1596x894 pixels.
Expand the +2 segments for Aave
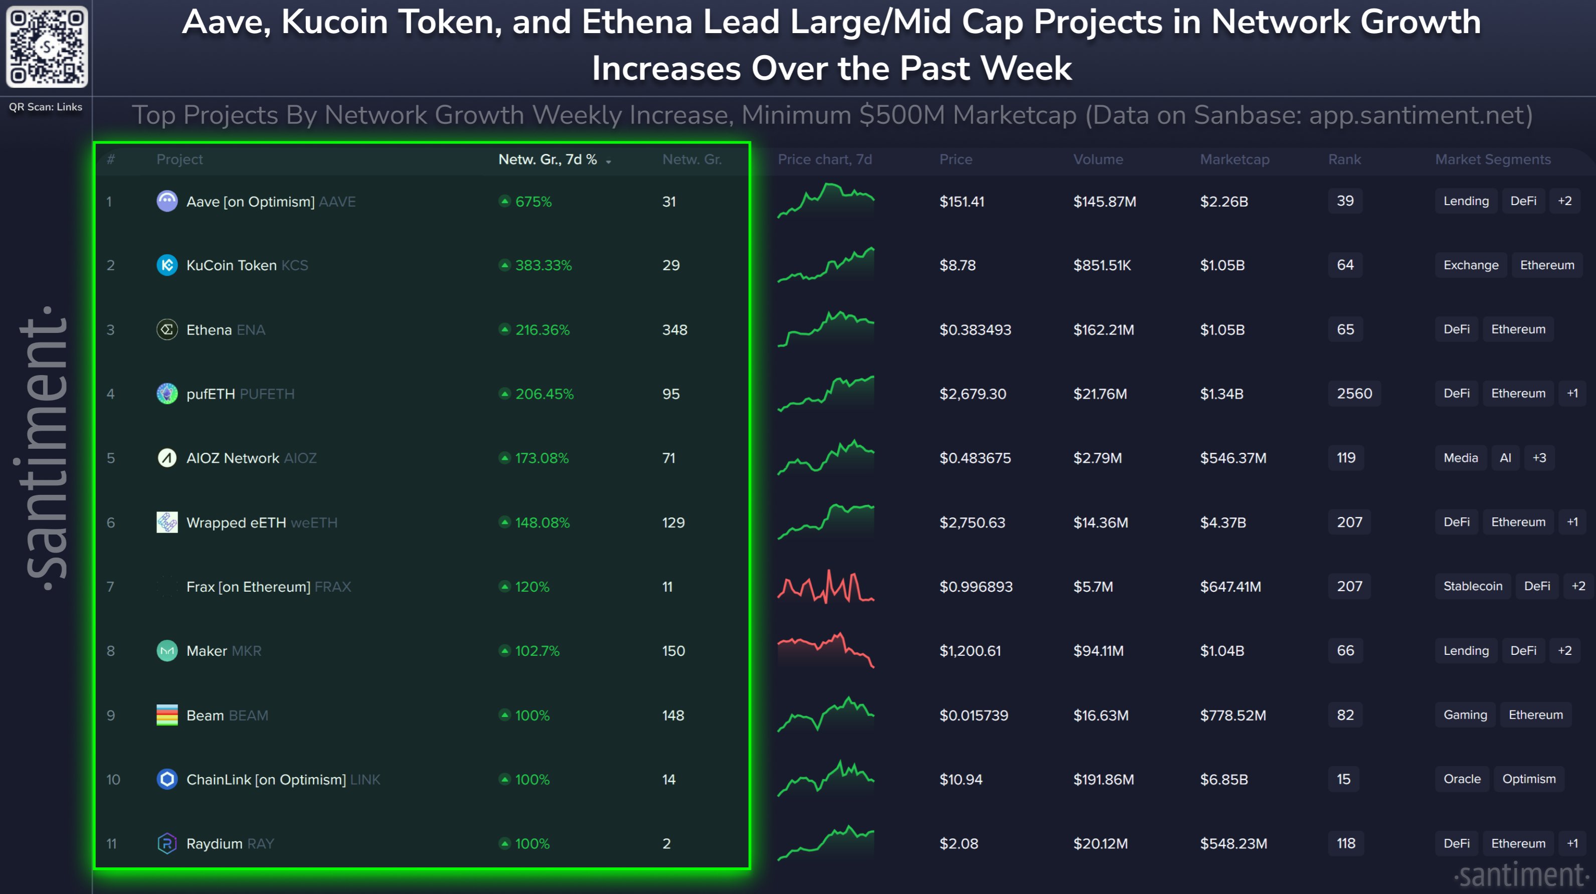(1564, 201)
